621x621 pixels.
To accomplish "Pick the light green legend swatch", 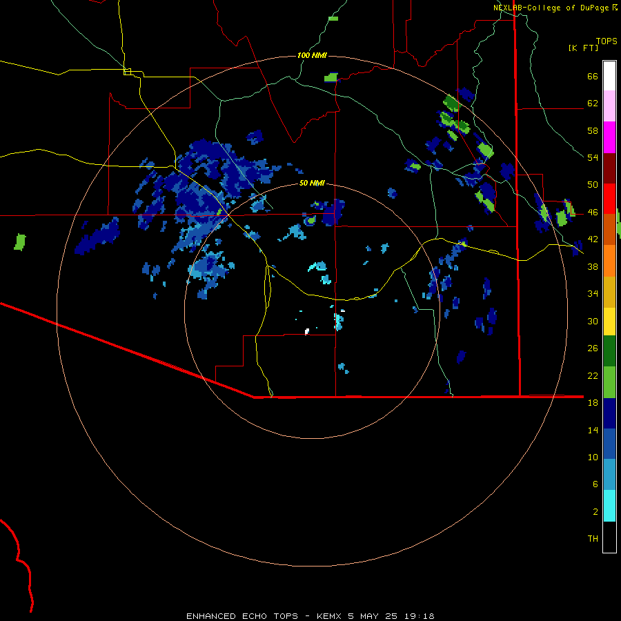I will point(609,382).
